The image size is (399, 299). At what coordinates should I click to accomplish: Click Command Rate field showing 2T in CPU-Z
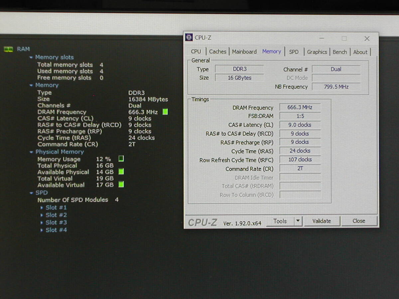point(300,168)
